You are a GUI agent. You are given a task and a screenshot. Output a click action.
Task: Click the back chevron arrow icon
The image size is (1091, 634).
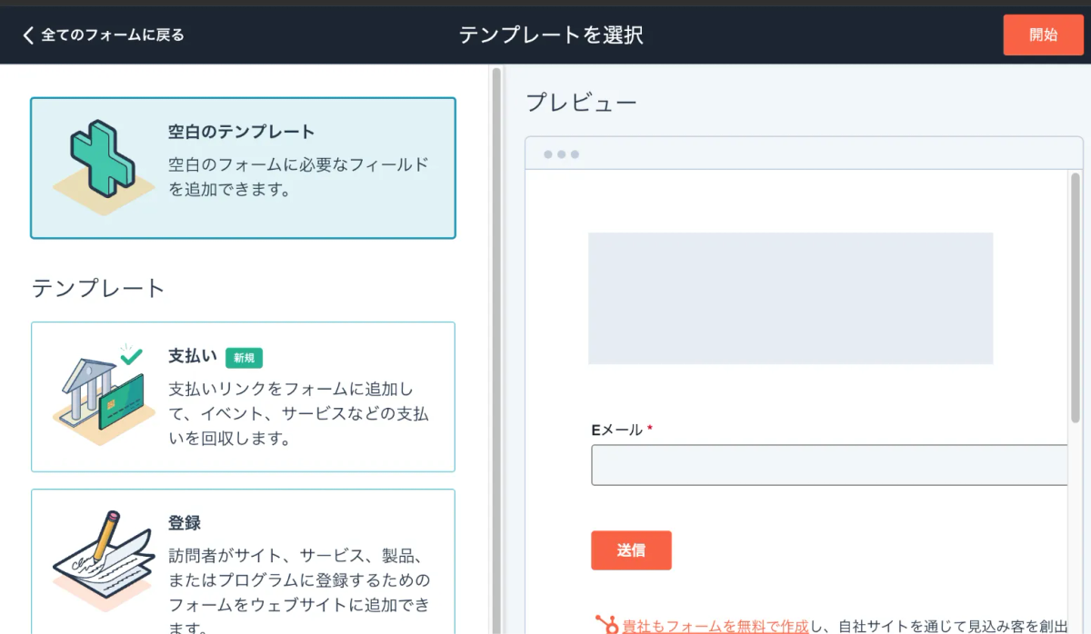coord(28,35)
